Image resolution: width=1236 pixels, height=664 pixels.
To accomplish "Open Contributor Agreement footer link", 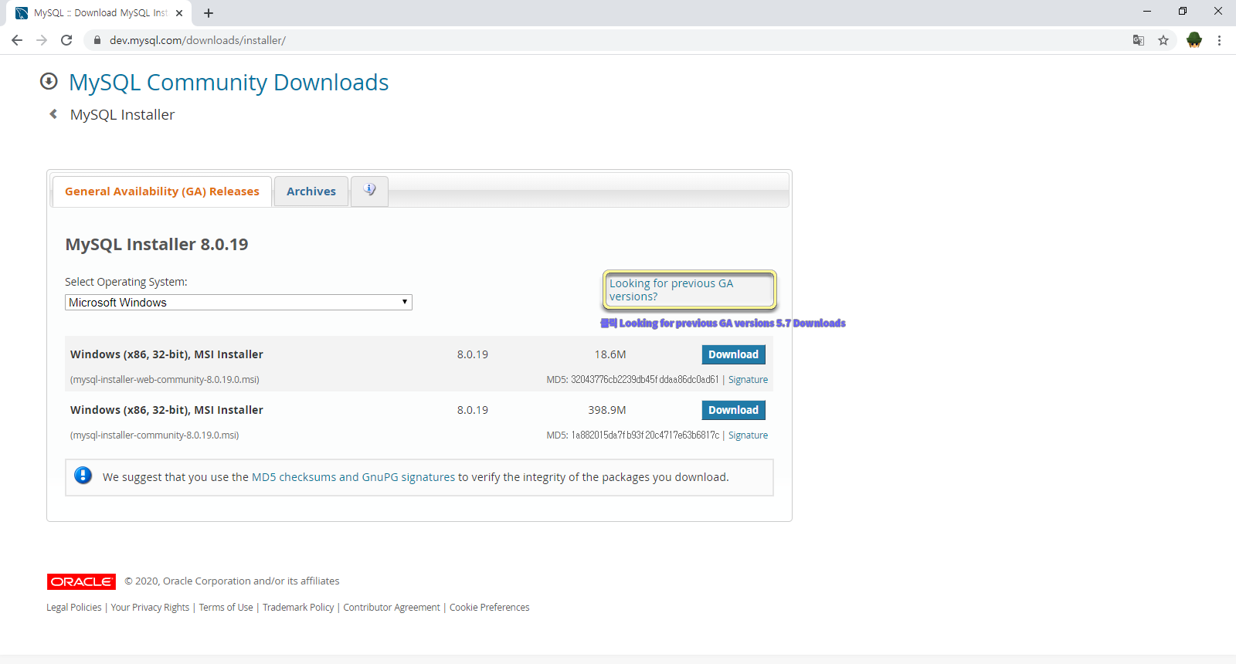I will pos(392,608).
